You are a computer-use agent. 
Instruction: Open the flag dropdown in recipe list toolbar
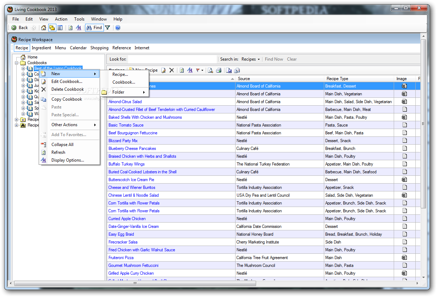click(200, 70)
